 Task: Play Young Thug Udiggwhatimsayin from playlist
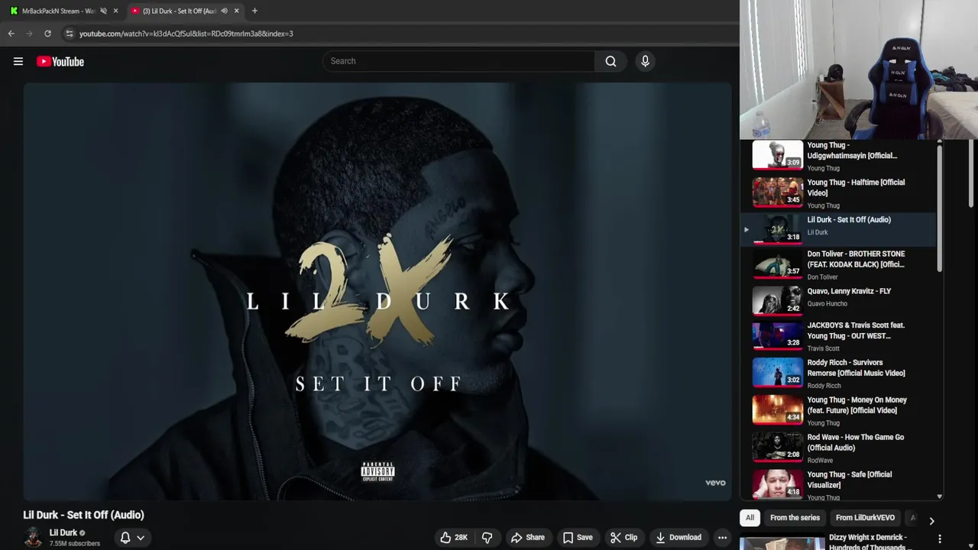click(x=838, y=156)
